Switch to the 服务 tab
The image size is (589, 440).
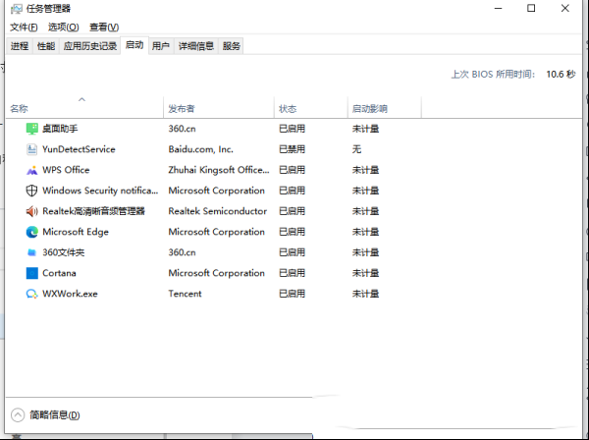click(x=231, y=46)
